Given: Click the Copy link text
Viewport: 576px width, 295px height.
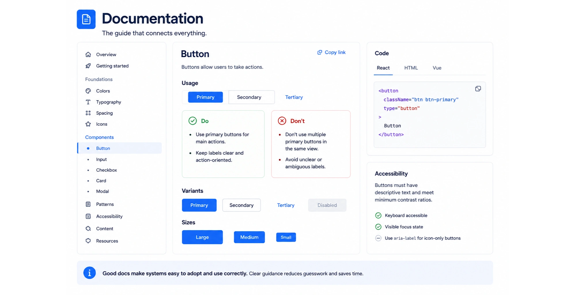Looking at the screenshot, I should point(335,52).
